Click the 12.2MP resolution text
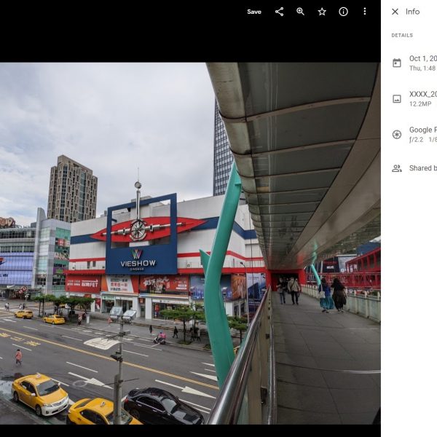 coord(420,104)
